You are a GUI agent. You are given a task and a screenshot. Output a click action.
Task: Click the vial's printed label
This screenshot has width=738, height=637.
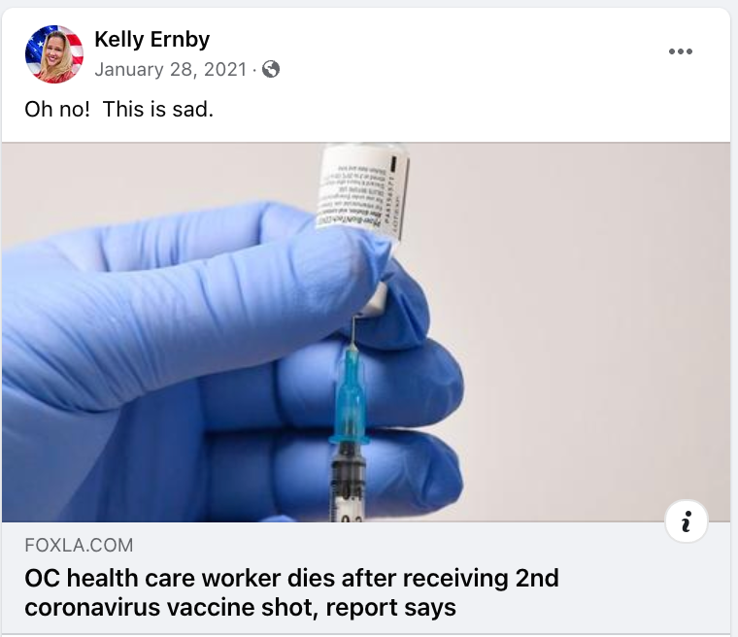coord(361,193)
